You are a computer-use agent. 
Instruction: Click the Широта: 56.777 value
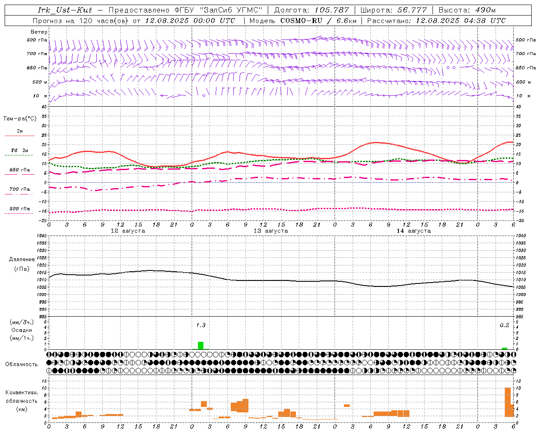tap(393, 10)
